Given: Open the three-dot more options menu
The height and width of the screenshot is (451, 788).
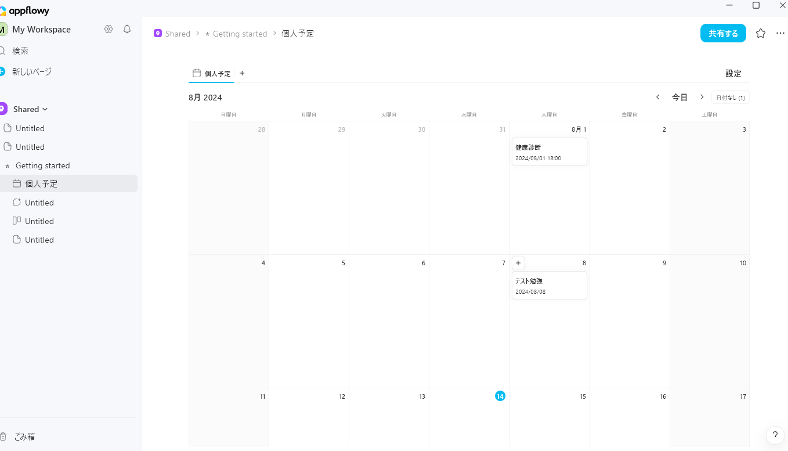Looking at the screenshot, I should pyautogui.click(x=780, y=33).
